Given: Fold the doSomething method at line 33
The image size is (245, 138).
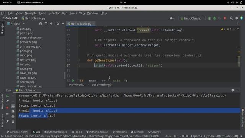Looking at the screenshot, I should (x=78, y=61).
